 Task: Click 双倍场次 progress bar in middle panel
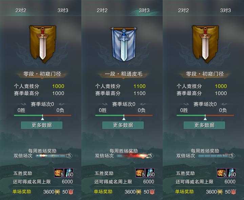point(135,156)
